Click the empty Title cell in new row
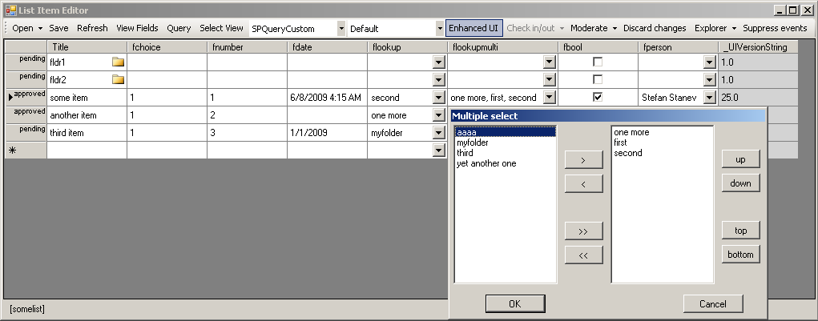 87,150
